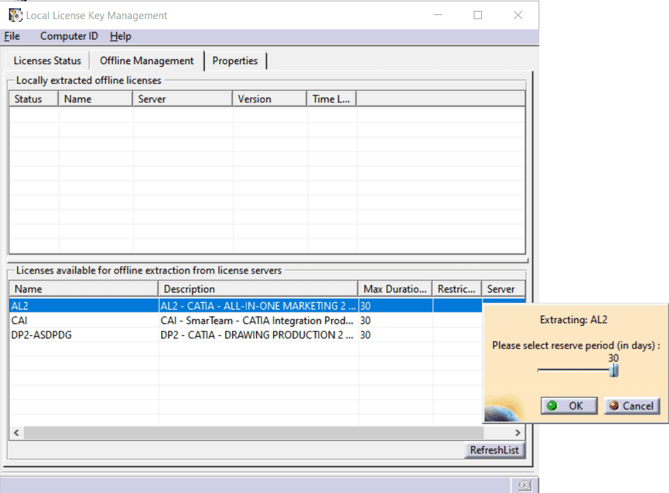
Task: Click the left arrow of horizontal scrollbar
Action: (x=16, y=433)
